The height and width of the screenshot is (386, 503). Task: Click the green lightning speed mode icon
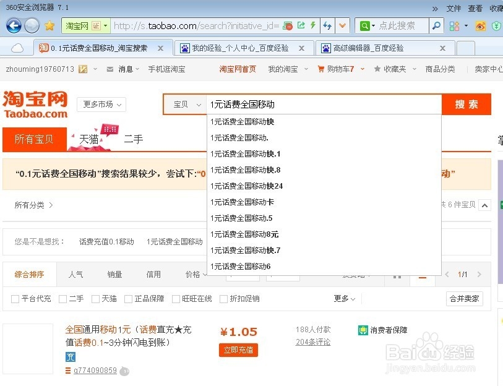click(x=313, y=25)
